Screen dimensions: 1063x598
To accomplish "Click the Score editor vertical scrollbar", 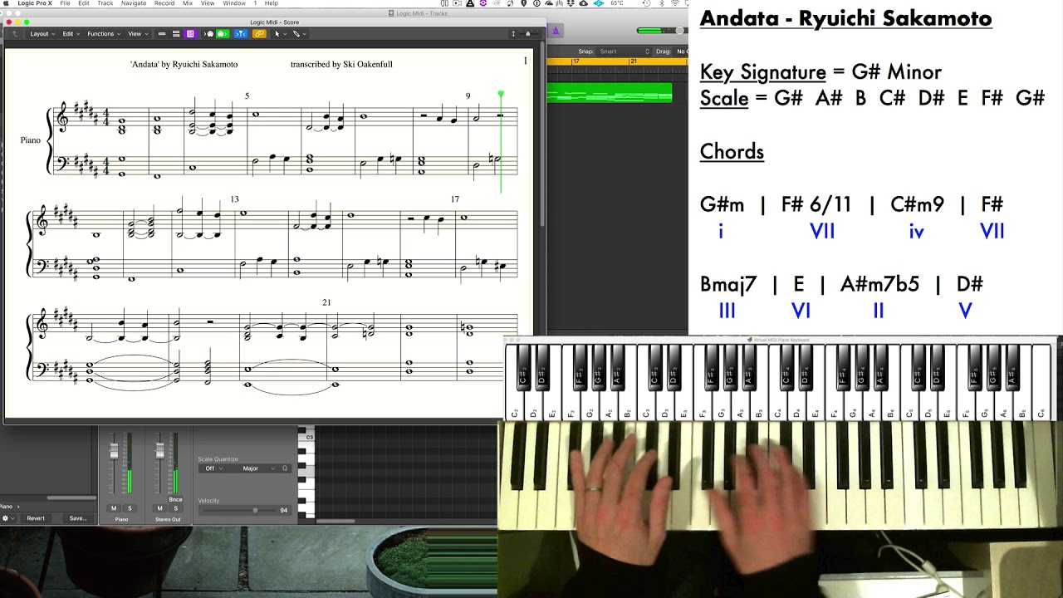I will click(542, 133).
